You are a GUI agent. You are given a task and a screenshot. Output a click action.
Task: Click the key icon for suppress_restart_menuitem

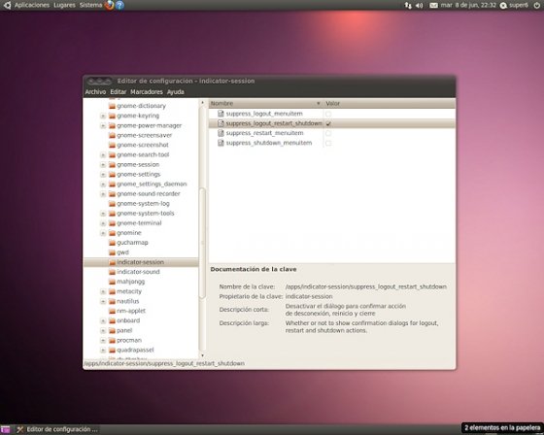(x=221, y=133)
